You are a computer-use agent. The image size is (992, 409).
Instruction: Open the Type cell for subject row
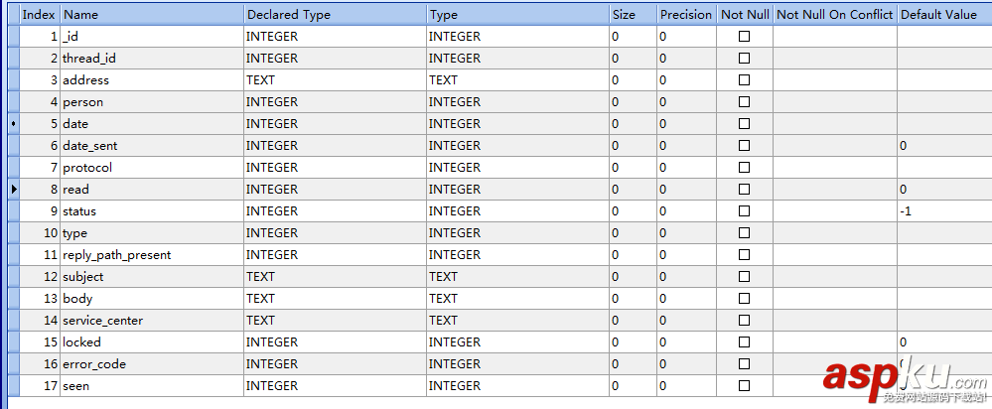[516, 277]
